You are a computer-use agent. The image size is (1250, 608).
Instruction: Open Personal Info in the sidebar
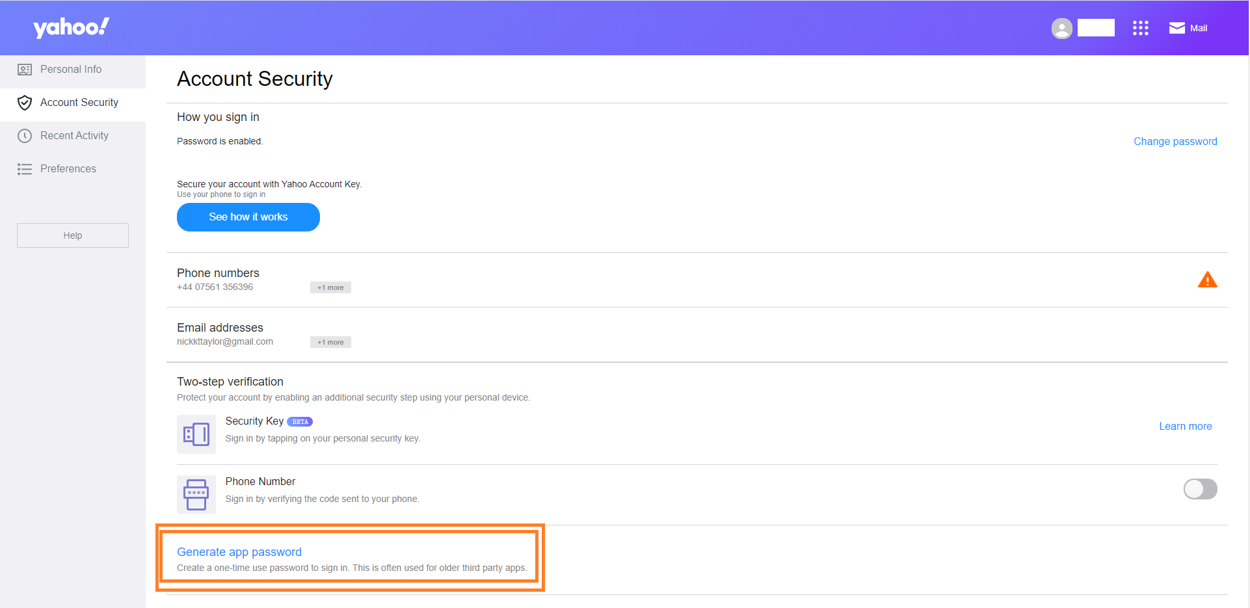(71, 70)
